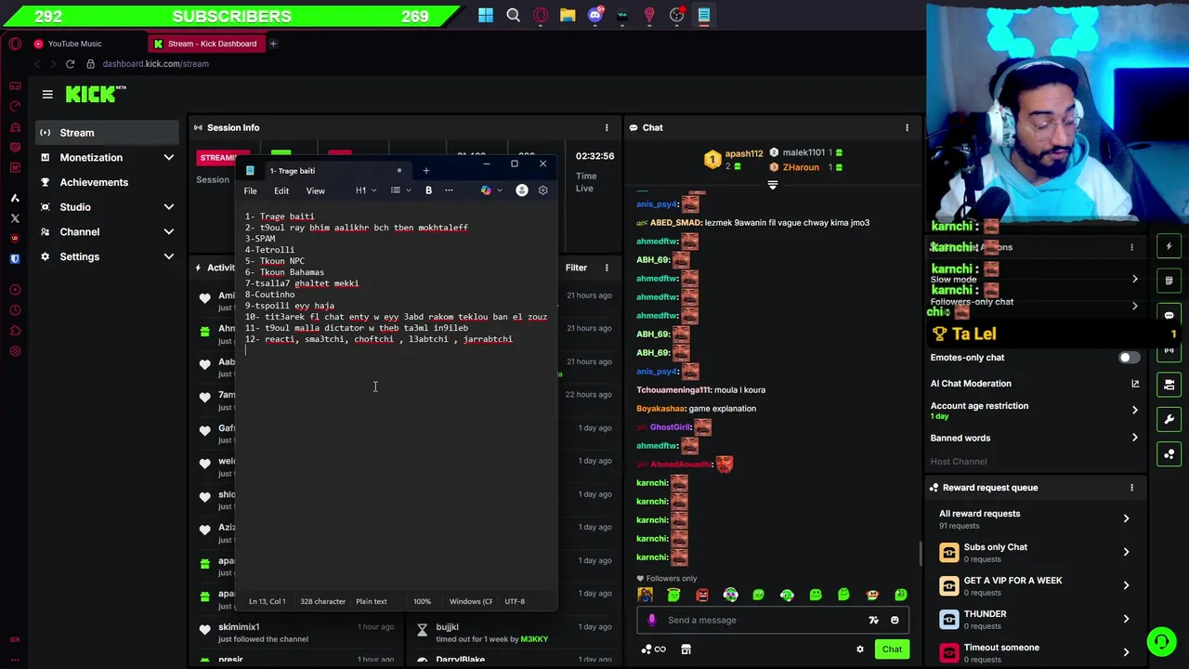This screenshot has width=1189, height=669.
Task: Open the Notepad account profile icon
Action: point(522,190)
